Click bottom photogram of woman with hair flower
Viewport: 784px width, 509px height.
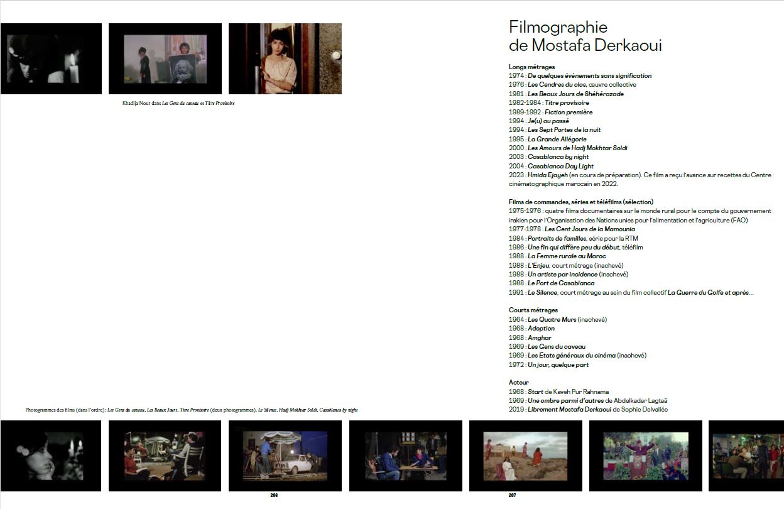pos(51,456)
